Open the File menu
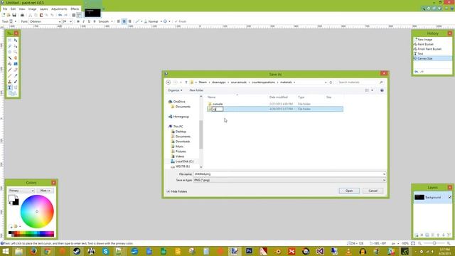The height and width of the screenshot is (256, 455). tap(5, 9)
